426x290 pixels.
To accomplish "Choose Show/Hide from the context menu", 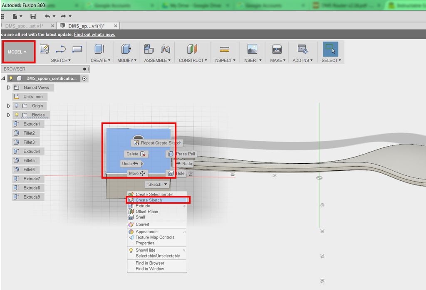I will click(157, 250).
